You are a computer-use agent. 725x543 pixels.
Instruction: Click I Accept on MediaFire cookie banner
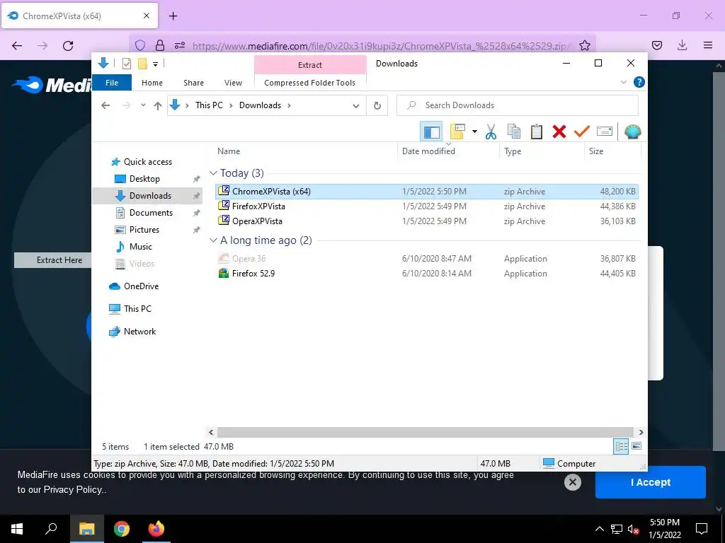pyautogui.click(x=650, y=482)
